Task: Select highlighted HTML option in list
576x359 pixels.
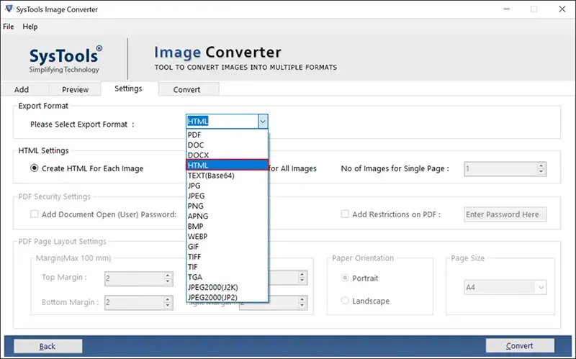Action: tap(227, 165)
